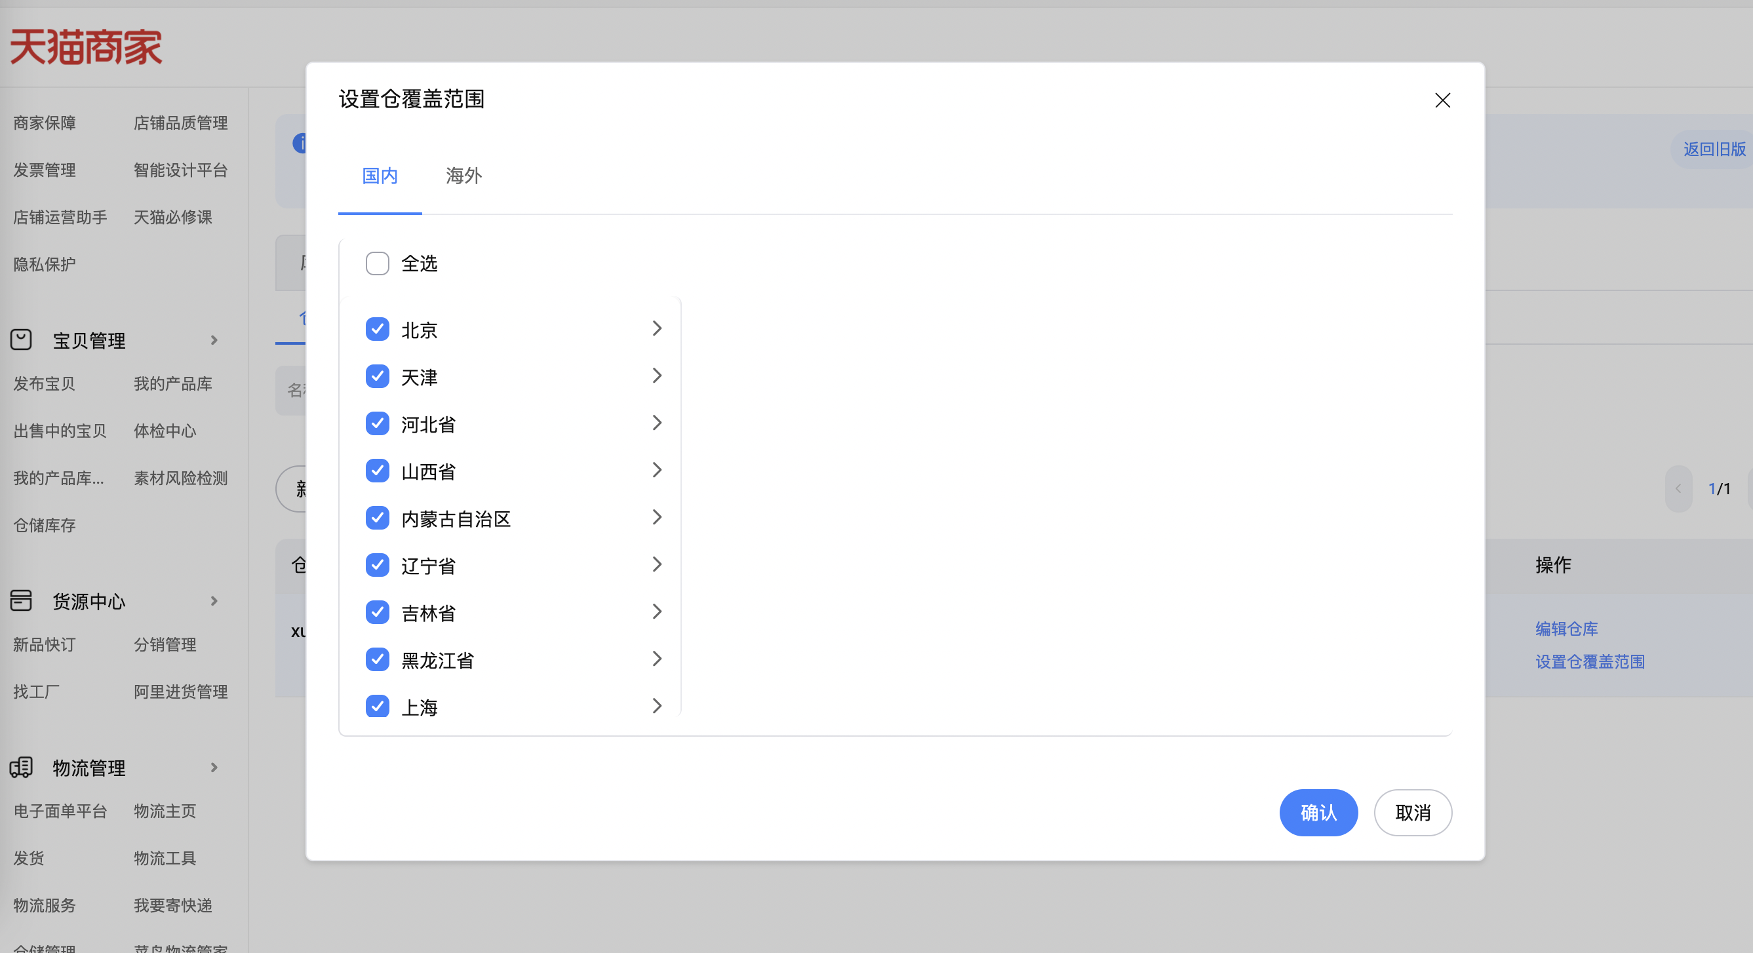Open the 编辑仓库 link

click(x=1567, y=629)
